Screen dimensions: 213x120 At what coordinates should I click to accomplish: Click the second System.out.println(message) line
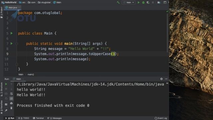(x=62, y=59)
